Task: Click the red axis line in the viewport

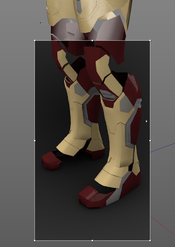Action: (163, 226)
